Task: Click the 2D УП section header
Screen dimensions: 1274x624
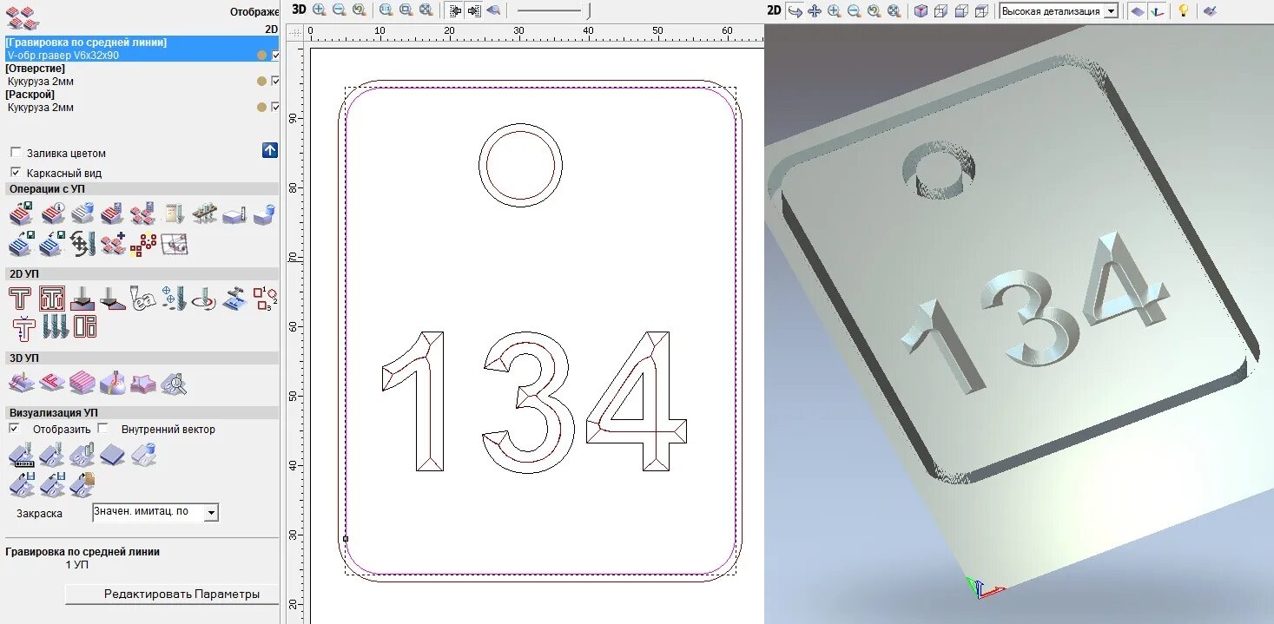Action: click(x=142, y=273)
